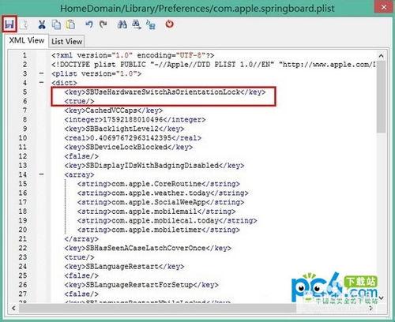Click the Paste clipboard icon
Viewport: 395px width, 322px height.
[70, 24]
